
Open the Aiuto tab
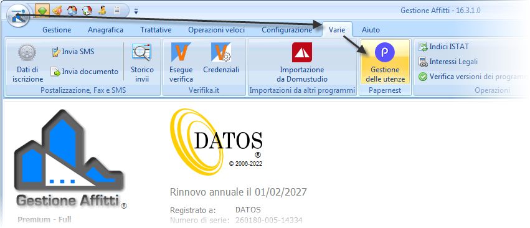coord(371,30)
